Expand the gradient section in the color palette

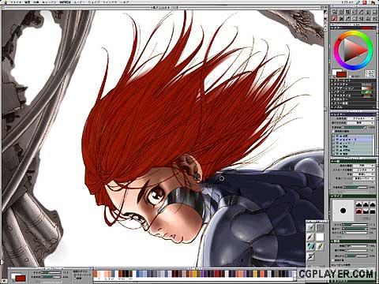pos(332,88)
